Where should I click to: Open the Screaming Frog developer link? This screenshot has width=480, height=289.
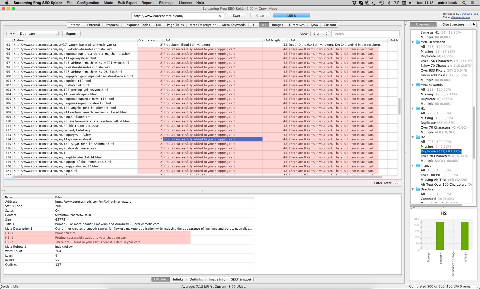(x=469, y=14)
